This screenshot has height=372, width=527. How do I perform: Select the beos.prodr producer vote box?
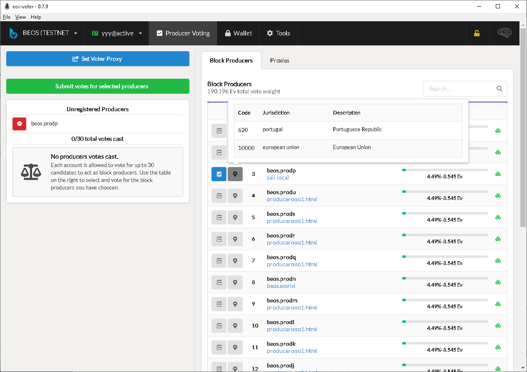219,239
